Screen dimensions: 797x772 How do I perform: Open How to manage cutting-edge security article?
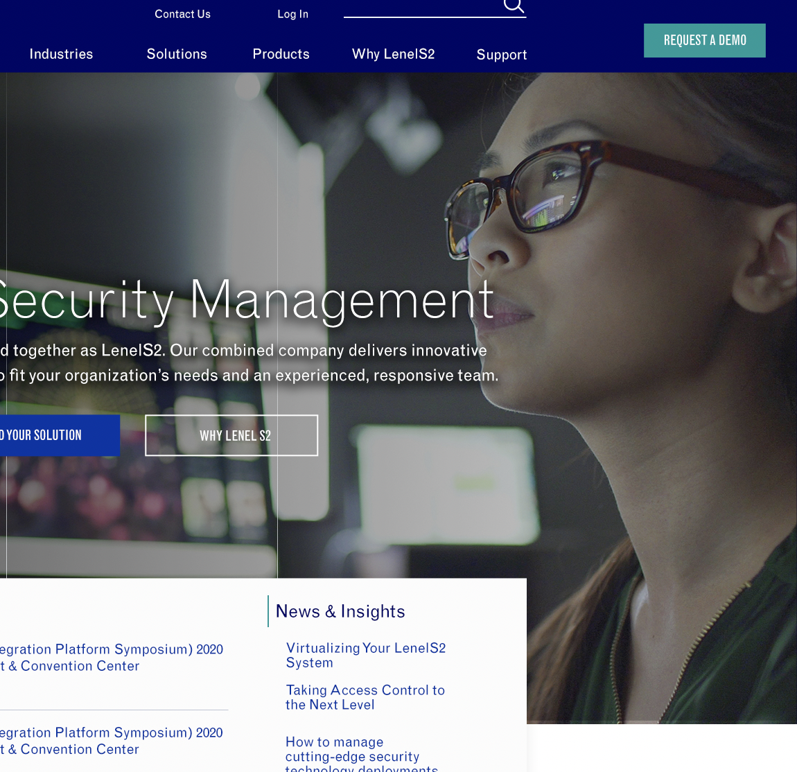coord(361,754)
